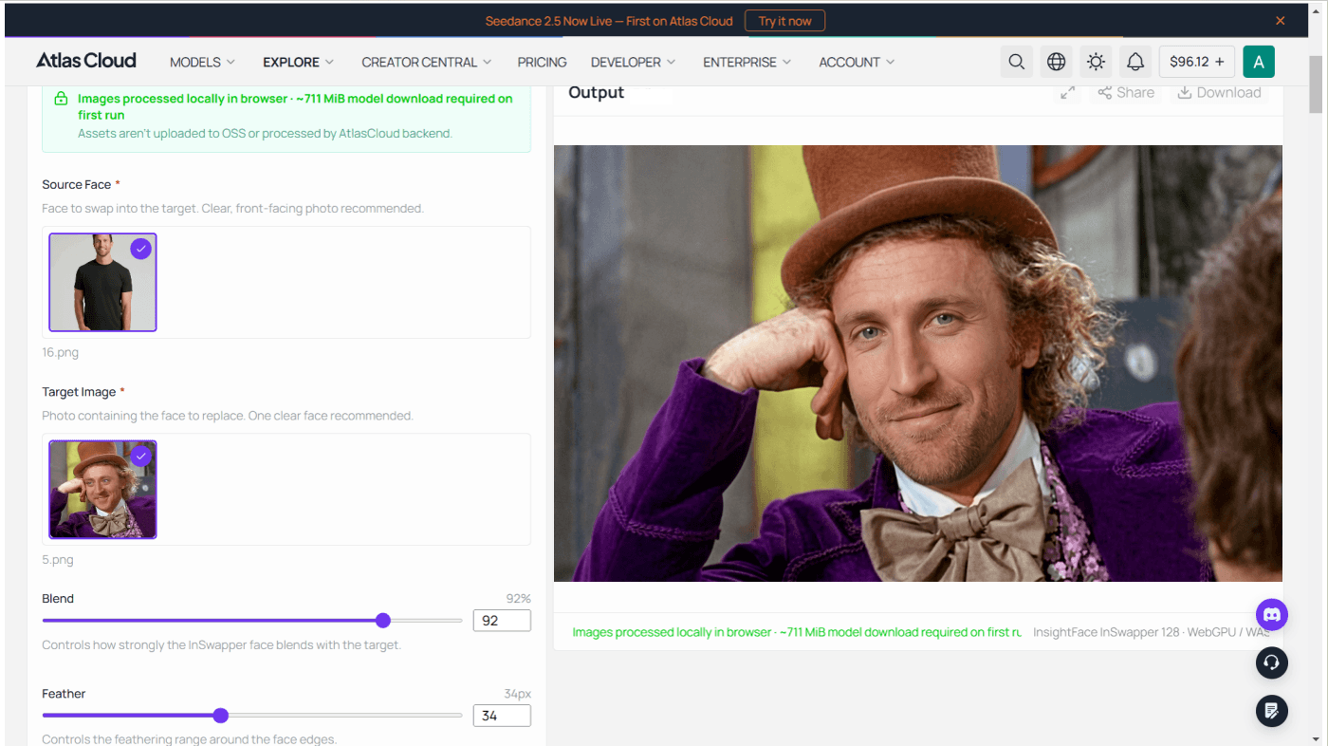Image resolution: width=1328 pixels, height=746 pixels.
Task: Click the 'Source Face' label
Action: point(77,184)
